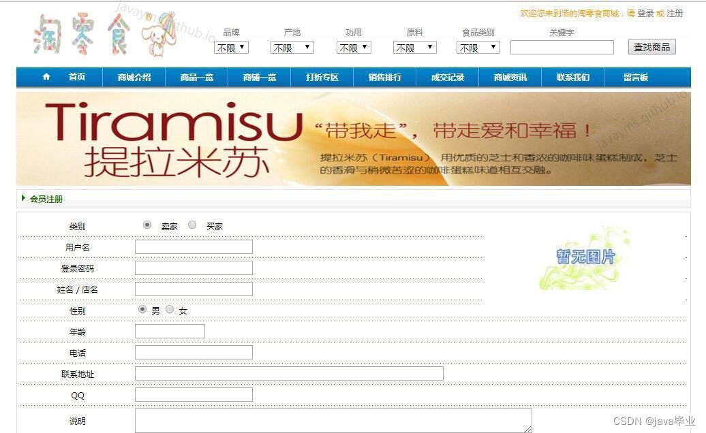The image size is (706, 433).
Task: Click the 用户名 text field
Action: click(x=193, y=246)
